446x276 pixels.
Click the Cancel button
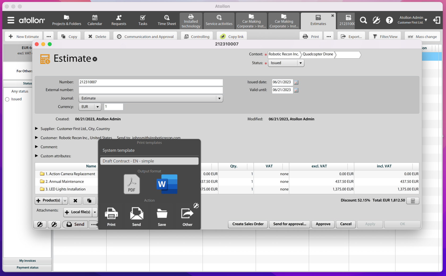coord(346,224)
